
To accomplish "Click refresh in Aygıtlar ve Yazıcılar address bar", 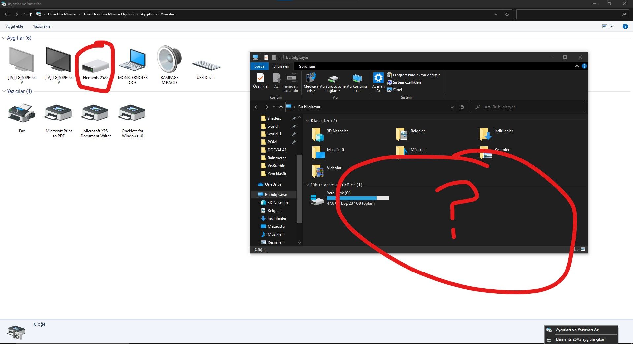I will point(507,14).
